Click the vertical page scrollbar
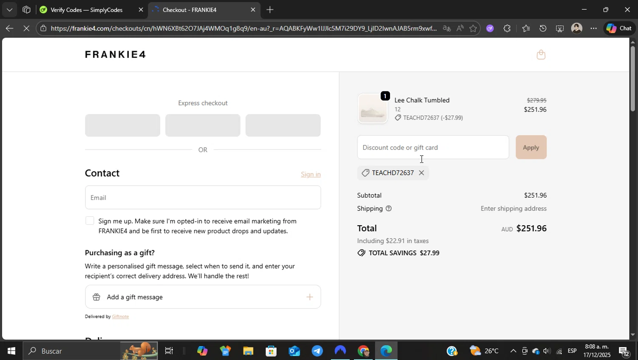Viewport: 638px width, 360px height. (632, 79)
